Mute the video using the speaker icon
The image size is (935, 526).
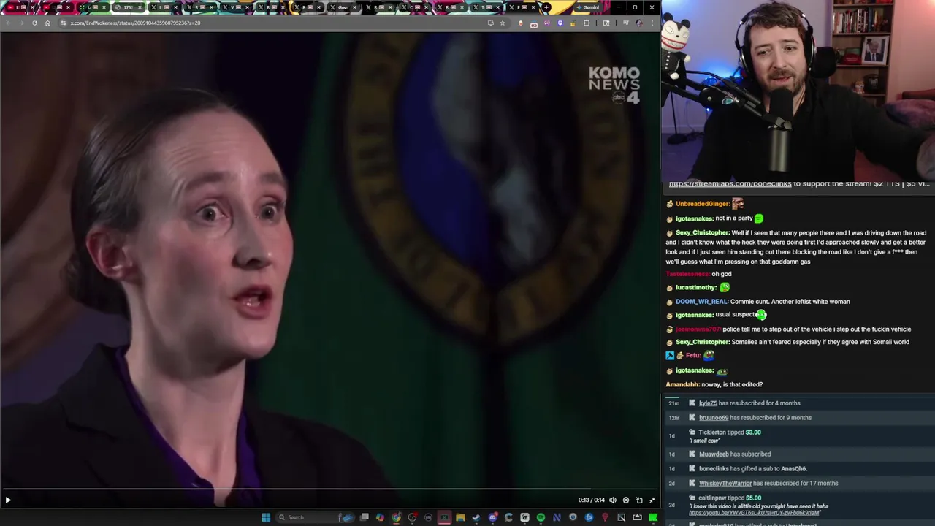[613, 500]
